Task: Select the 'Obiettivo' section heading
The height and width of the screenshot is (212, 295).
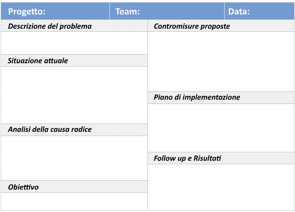Action: 23,187
